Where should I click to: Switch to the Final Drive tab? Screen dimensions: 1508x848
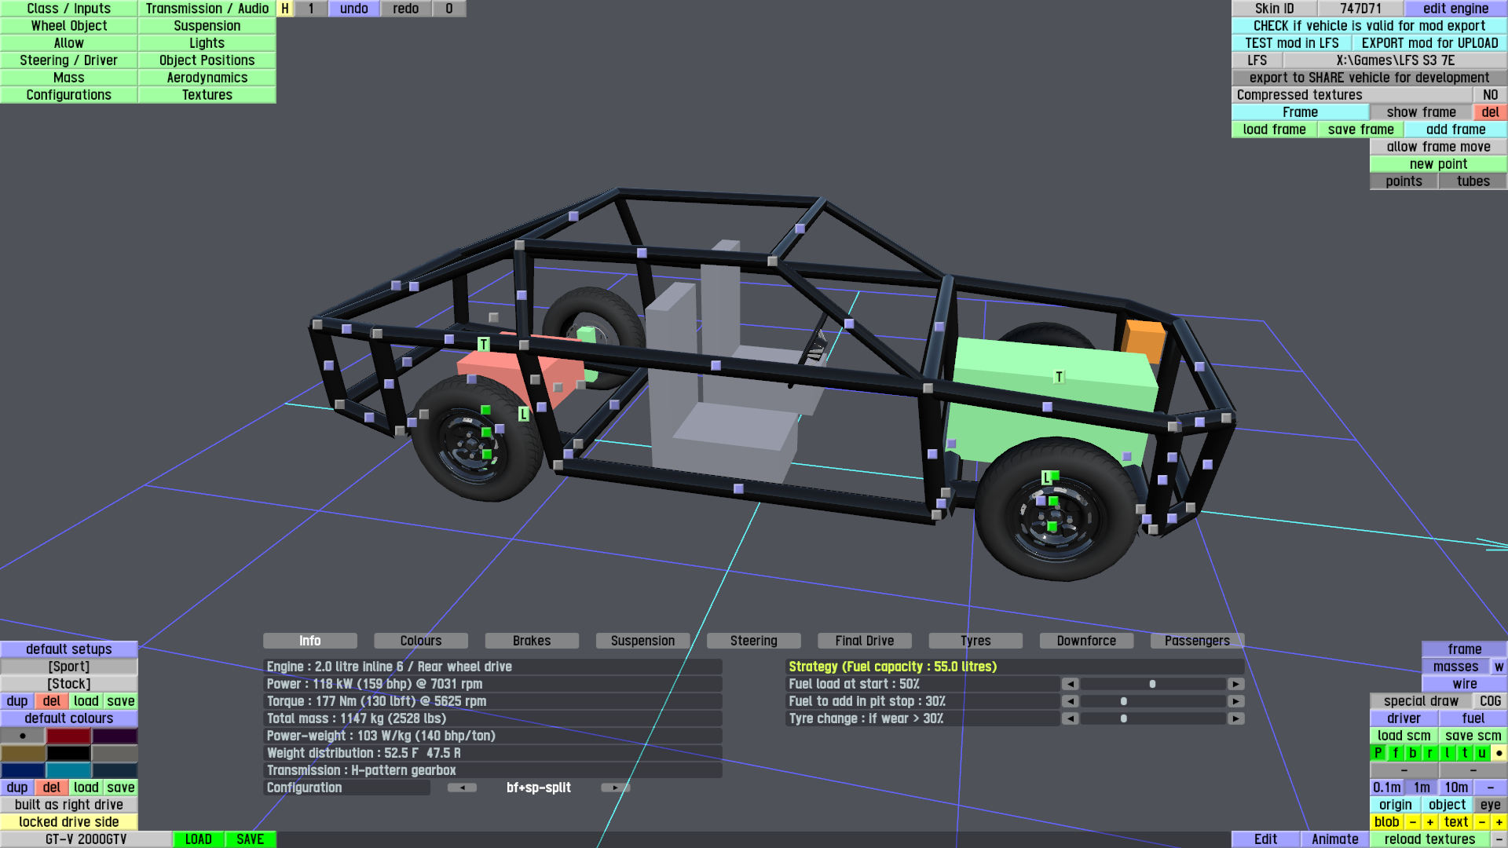[x=864, y=641]
